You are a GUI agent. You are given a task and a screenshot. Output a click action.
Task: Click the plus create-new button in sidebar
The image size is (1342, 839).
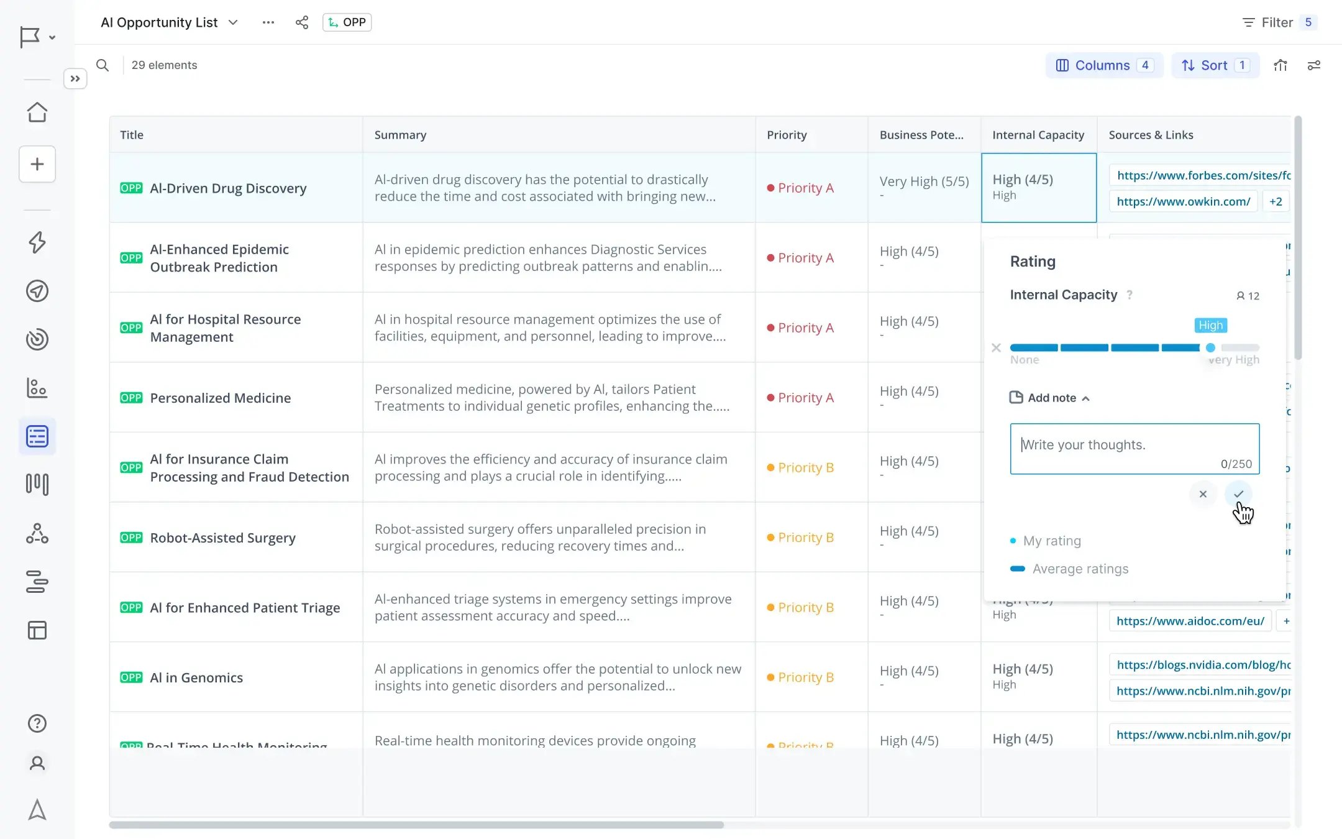click(x=37, y=164)
